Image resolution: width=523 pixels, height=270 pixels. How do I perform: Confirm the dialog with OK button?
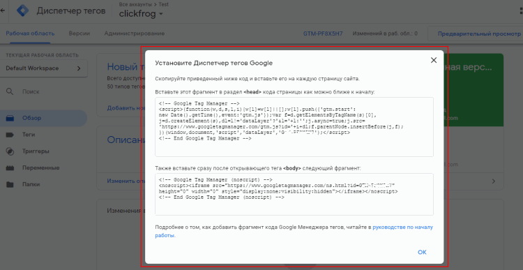coord(422,252)
